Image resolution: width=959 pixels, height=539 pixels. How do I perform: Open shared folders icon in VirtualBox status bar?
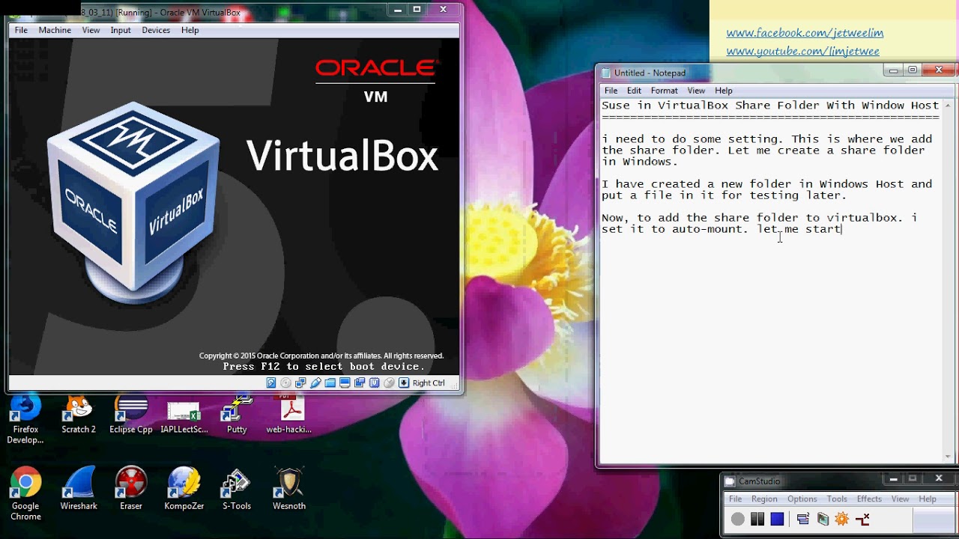[x=330, y=383]
